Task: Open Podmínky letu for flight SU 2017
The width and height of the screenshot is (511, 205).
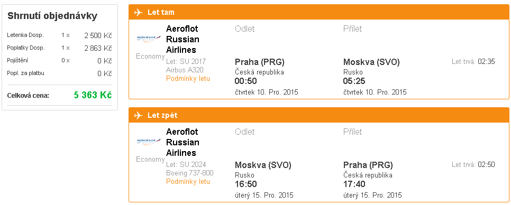Action: coord(188,78)
